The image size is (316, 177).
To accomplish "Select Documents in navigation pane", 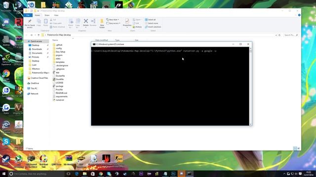I will coord(37,53).
